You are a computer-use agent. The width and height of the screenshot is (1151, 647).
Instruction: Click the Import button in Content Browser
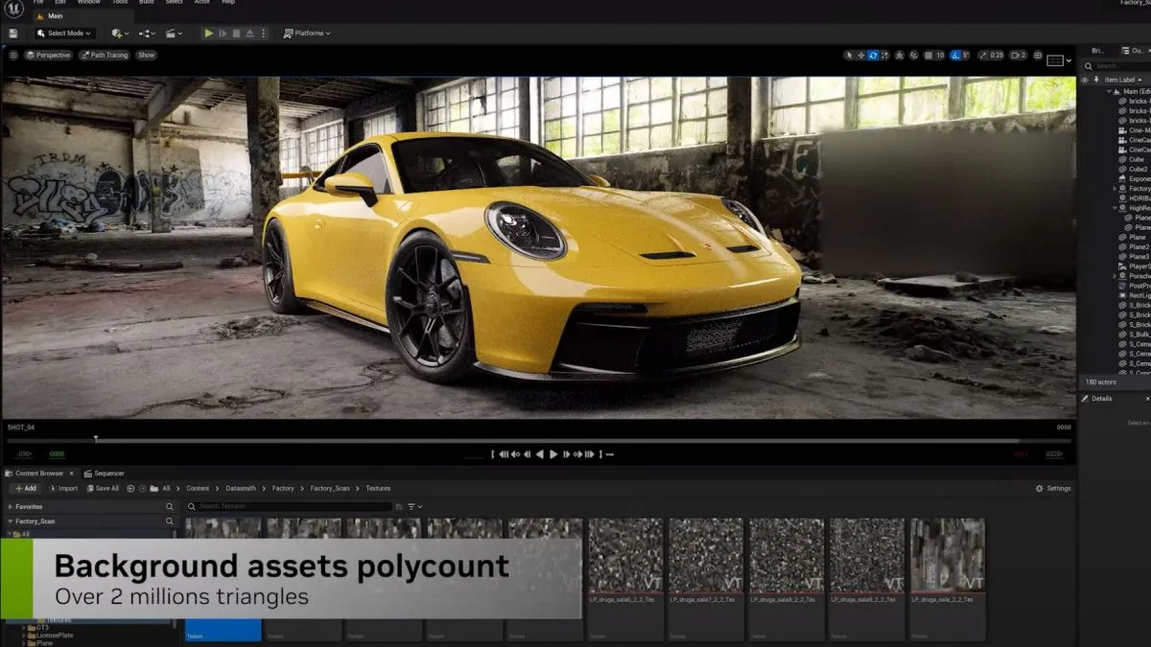tap(63, 489)
